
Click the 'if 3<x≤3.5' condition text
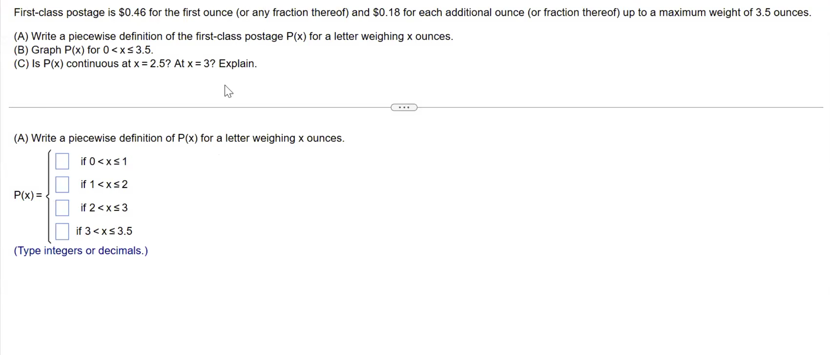pyautogui.click(x=104, y=231)
